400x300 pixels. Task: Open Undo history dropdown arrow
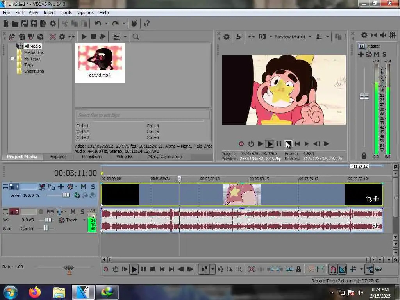106,23
